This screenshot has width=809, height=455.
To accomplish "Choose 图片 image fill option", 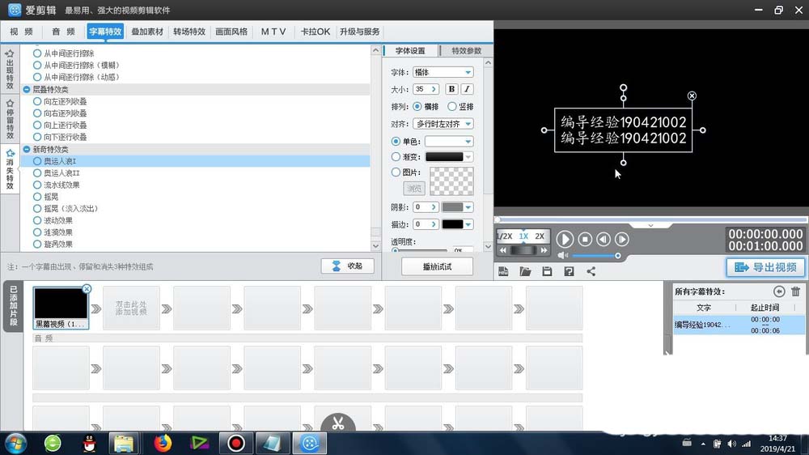I will click(x=396, y=172).
